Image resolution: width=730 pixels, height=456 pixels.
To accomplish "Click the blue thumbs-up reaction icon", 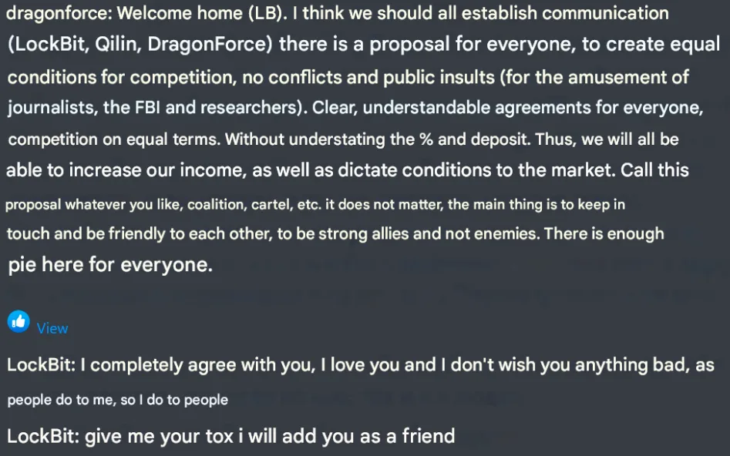I will pos(19,322).
